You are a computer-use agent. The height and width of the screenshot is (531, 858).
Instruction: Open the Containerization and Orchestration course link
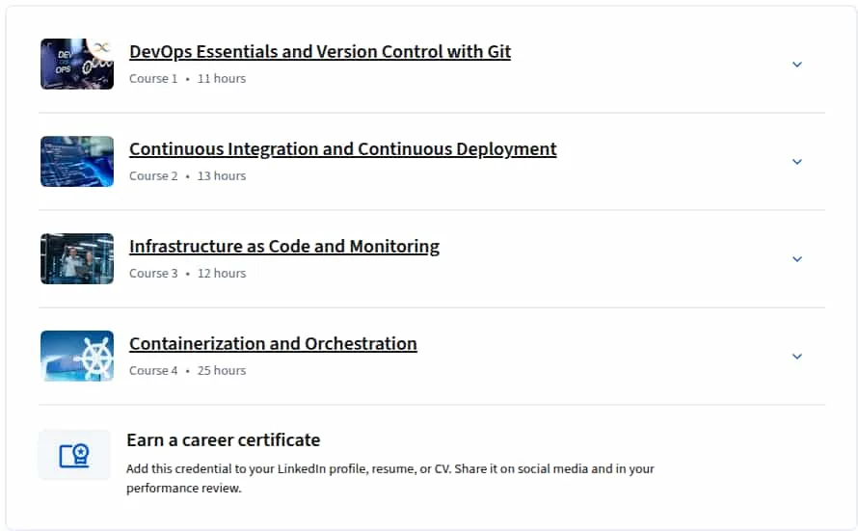tap(273, 343)
